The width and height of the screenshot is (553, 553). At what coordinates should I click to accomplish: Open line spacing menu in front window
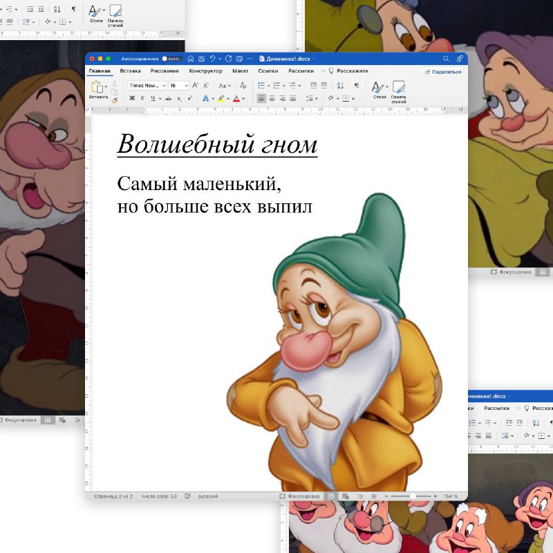pos(312,99)
